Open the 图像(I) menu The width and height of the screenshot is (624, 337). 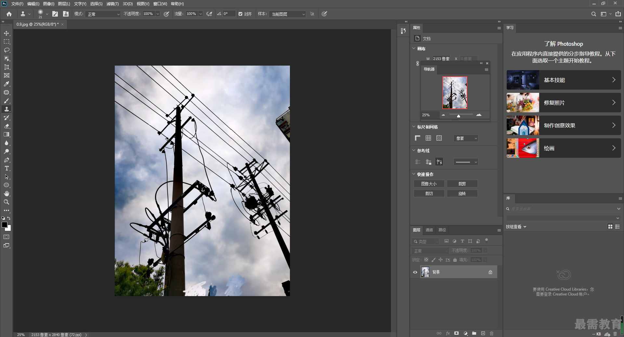point(49,4)
